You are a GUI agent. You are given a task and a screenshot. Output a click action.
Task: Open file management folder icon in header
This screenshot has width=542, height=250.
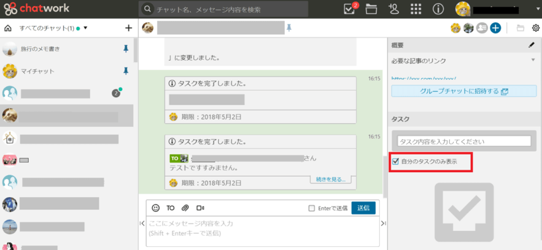pyautogui.click(x=371, y=9)
